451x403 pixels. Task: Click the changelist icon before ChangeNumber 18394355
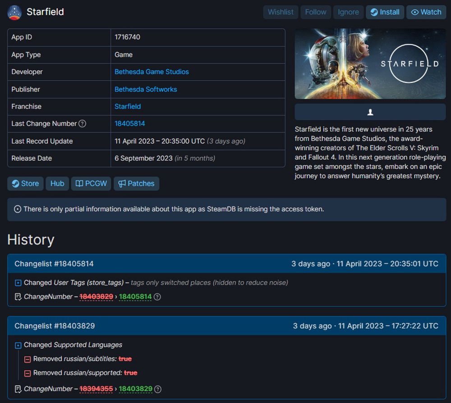(18, 389)
